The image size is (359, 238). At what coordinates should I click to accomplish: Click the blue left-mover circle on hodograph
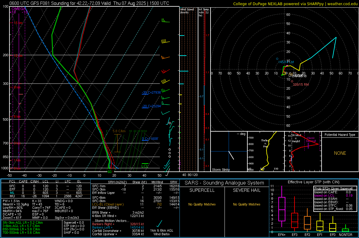click(277, 59)
